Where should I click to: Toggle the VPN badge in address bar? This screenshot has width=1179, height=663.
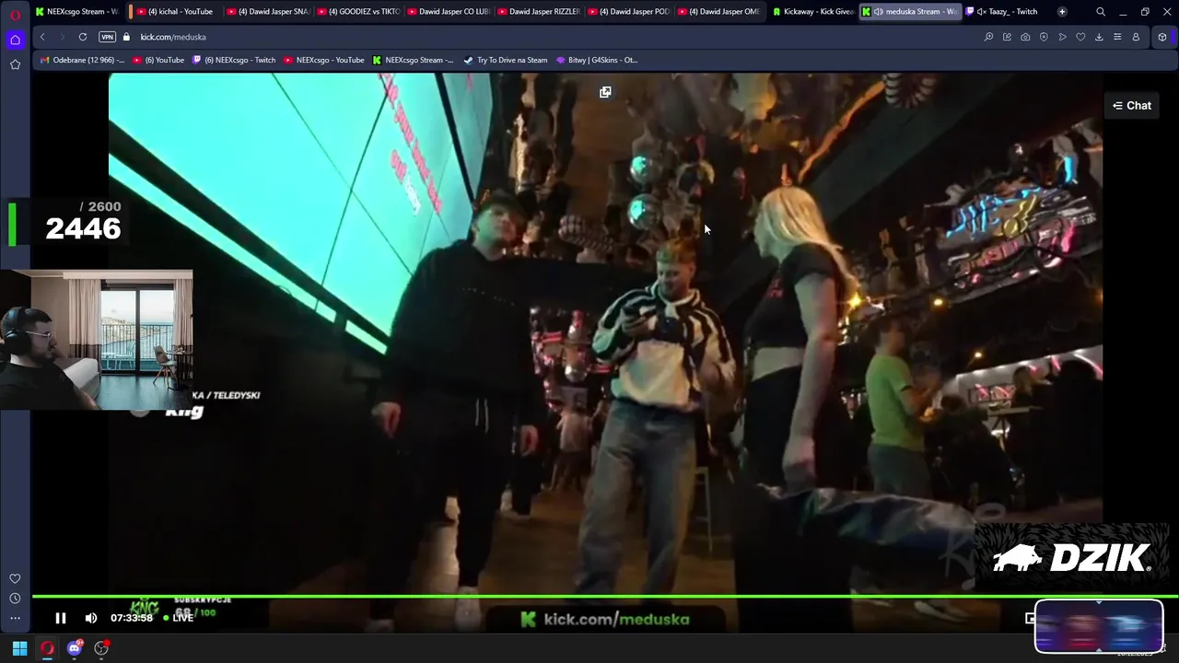pos(107,37)
